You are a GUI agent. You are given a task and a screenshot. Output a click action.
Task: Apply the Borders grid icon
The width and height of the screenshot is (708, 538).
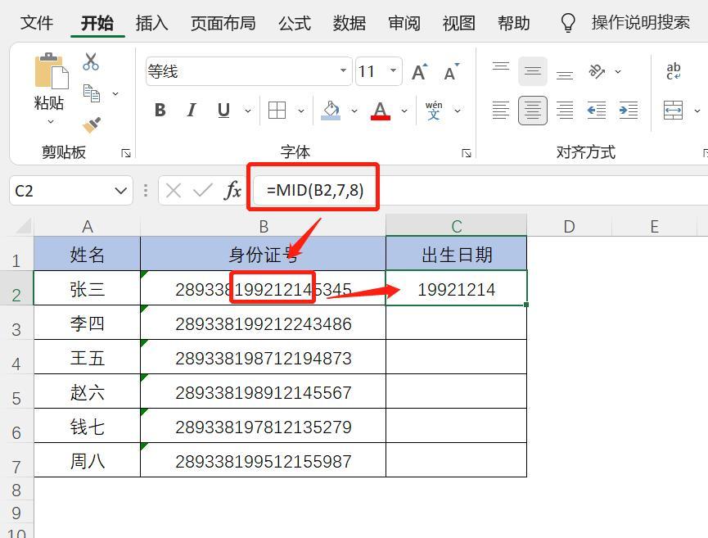click(x=277, y=111)
